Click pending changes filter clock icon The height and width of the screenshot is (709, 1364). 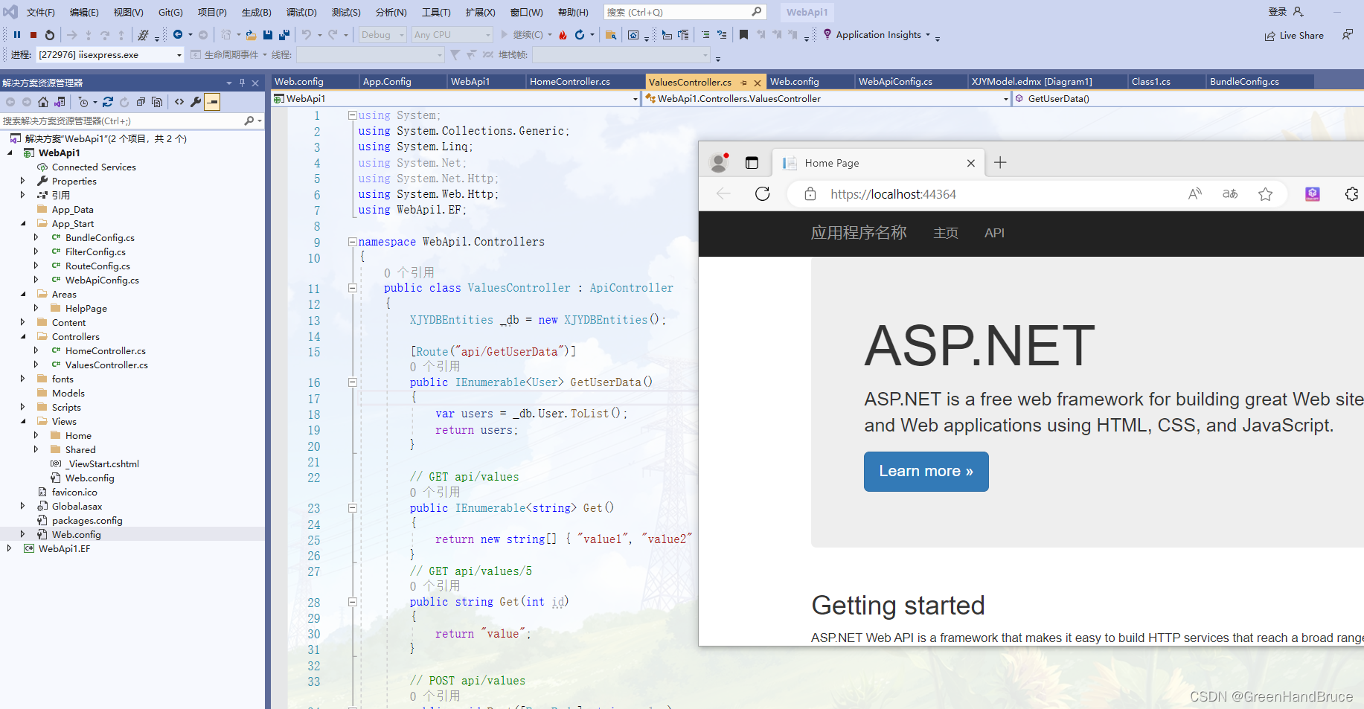click(83, 102)
